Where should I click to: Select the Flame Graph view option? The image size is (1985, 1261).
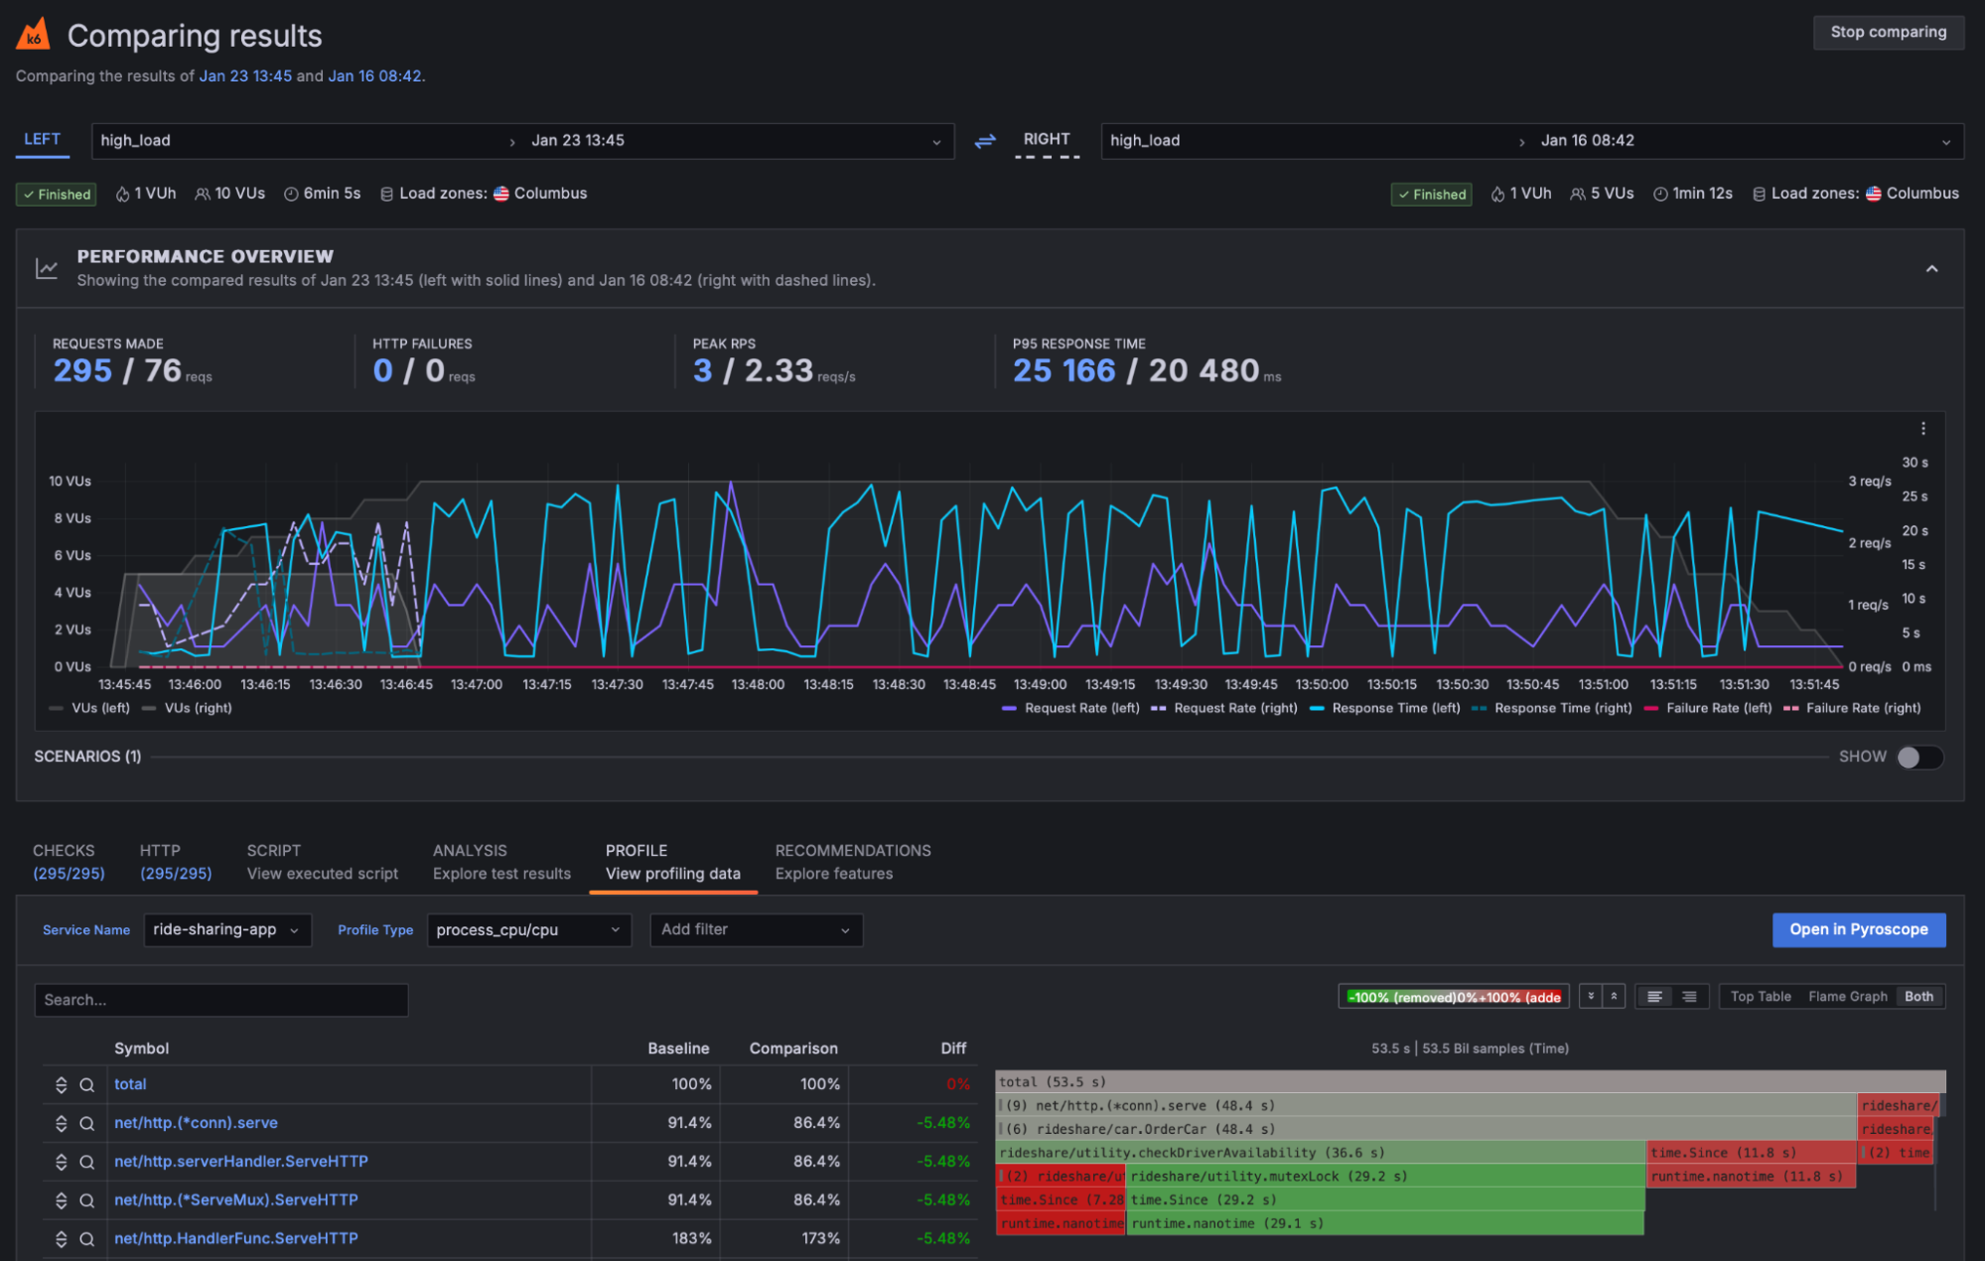(1847, 996)
